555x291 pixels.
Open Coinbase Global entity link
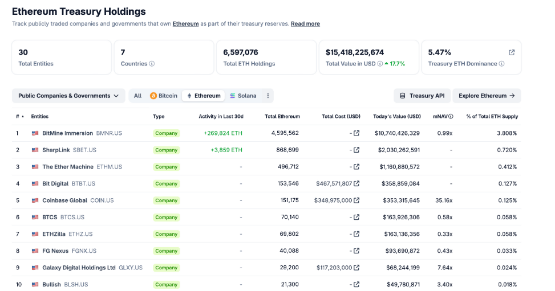65,200
